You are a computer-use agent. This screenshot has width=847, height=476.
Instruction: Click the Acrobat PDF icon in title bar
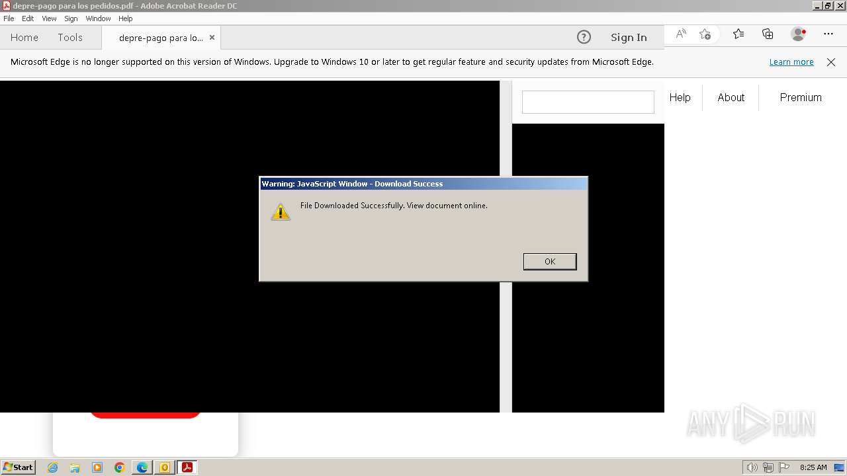6,5
